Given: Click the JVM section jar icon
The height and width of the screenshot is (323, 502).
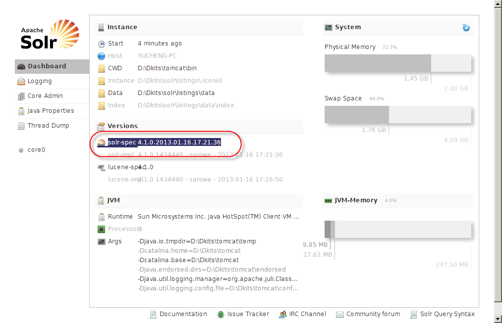Looking at the screenshot, I should click(101, 201).
